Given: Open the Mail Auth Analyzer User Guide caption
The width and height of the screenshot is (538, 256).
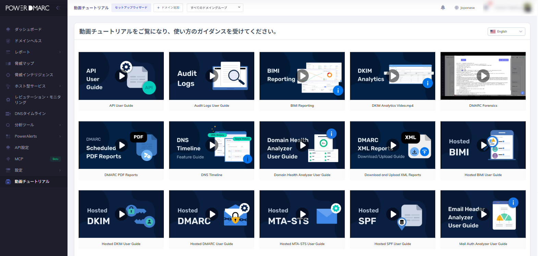Looking at the screenshot, I should click(x=483, y=244).
